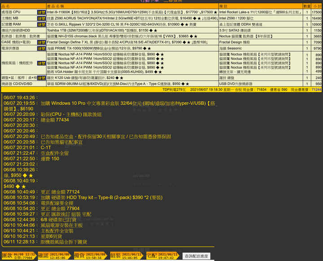Click the 3.5吋 SATA3 傳統碟 note

point(235,31)
